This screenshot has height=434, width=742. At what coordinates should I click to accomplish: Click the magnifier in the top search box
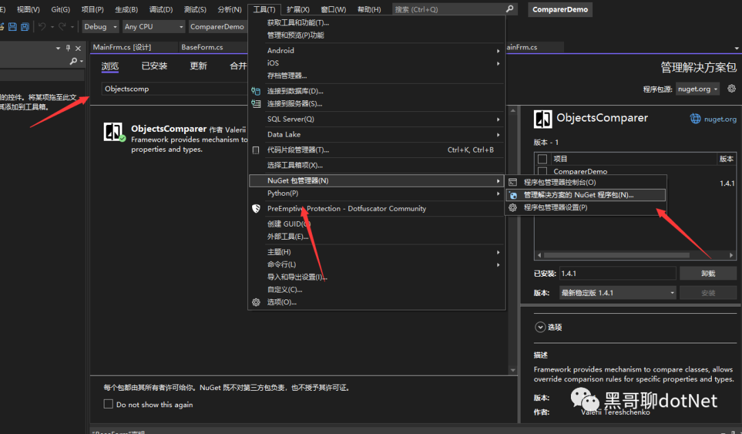[510, 9]
